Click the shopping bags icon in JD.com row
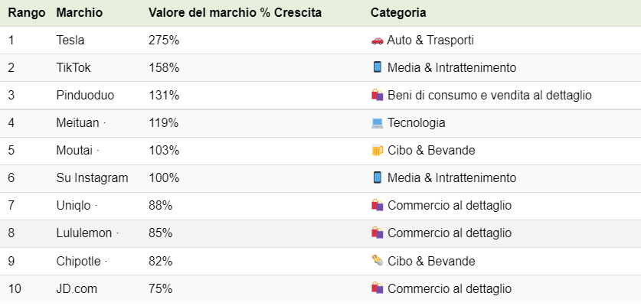This screenshot has width=641, height=306. point(378,288)
